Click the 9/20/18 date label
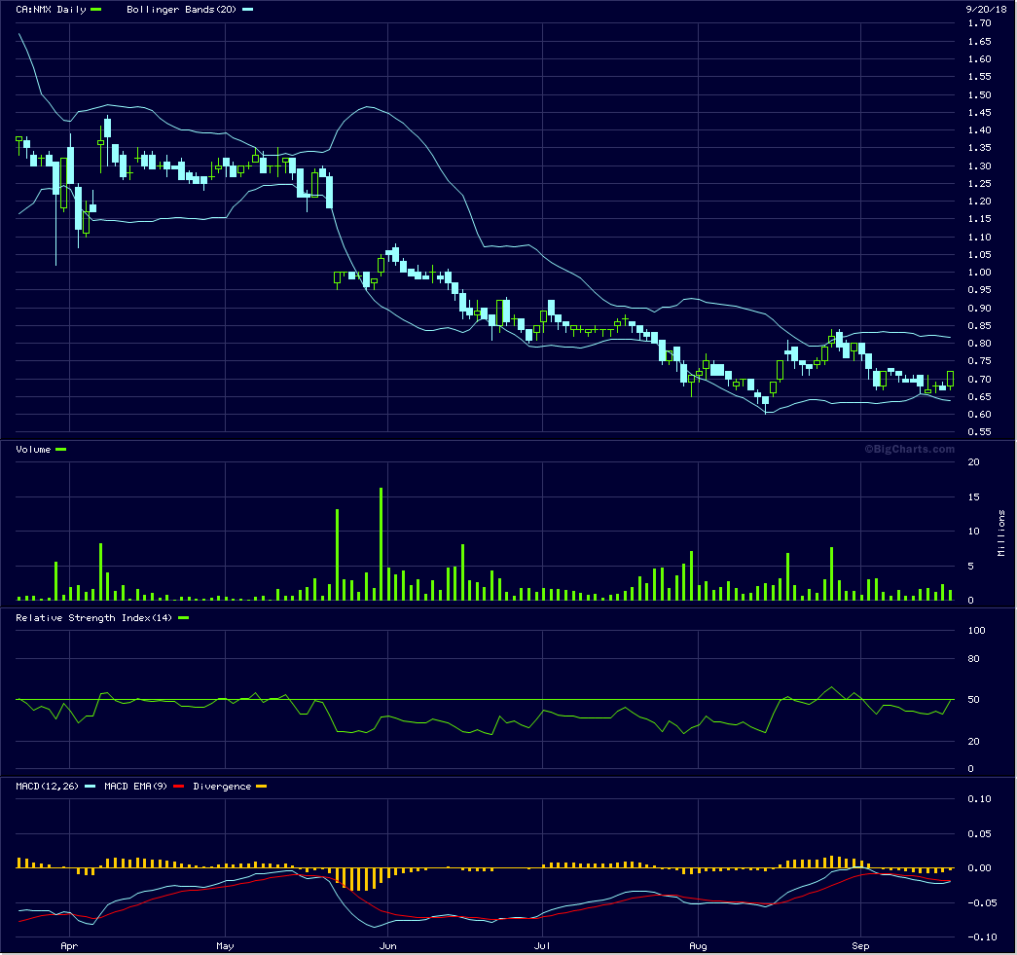Screen dimensions: 1017x955 coord(986,9)
